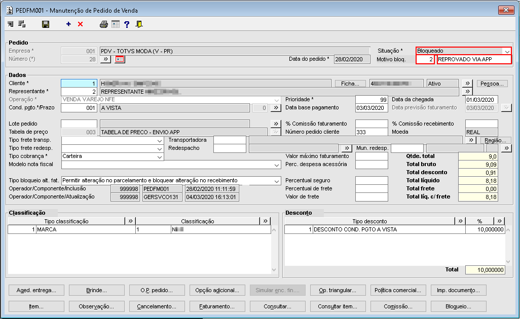Viewport: 520px width, 319px height.
Task: Click icon beside Data previsão faturamento
Action: pos(506,108)
